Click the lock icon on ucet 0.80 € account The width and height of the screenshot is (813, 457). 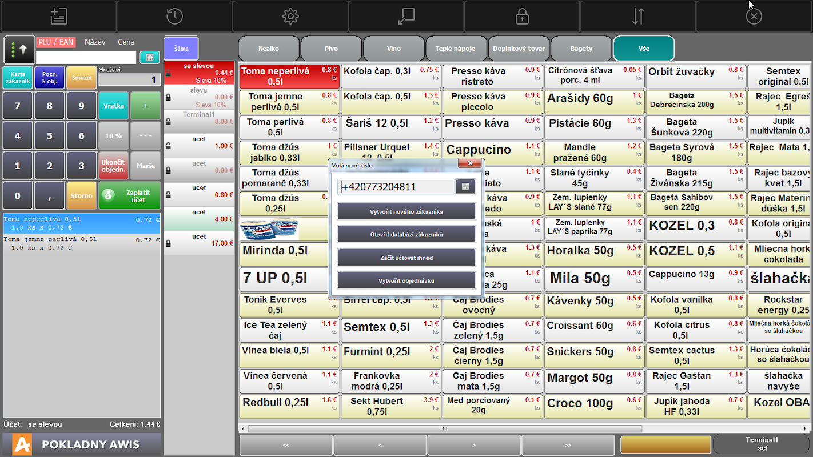(168, 195)
